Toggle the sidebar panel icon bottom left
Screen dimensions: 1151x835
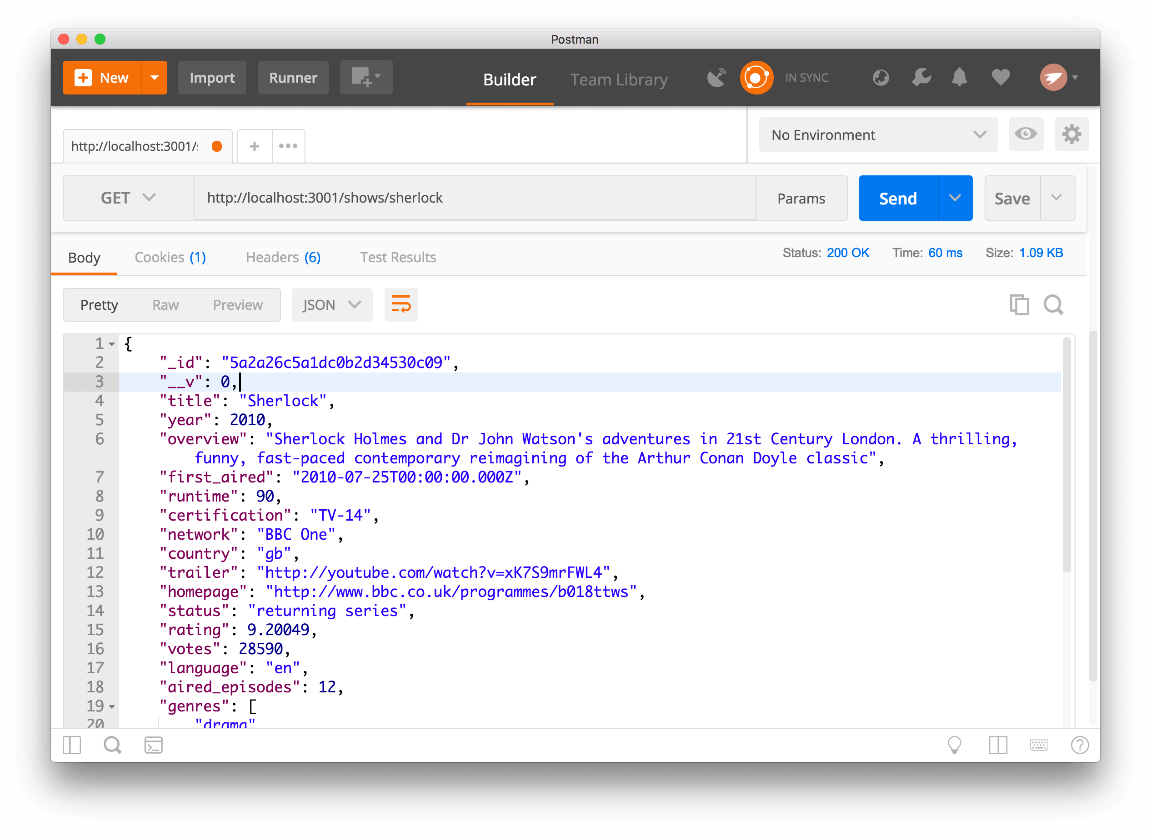point(71,745)
